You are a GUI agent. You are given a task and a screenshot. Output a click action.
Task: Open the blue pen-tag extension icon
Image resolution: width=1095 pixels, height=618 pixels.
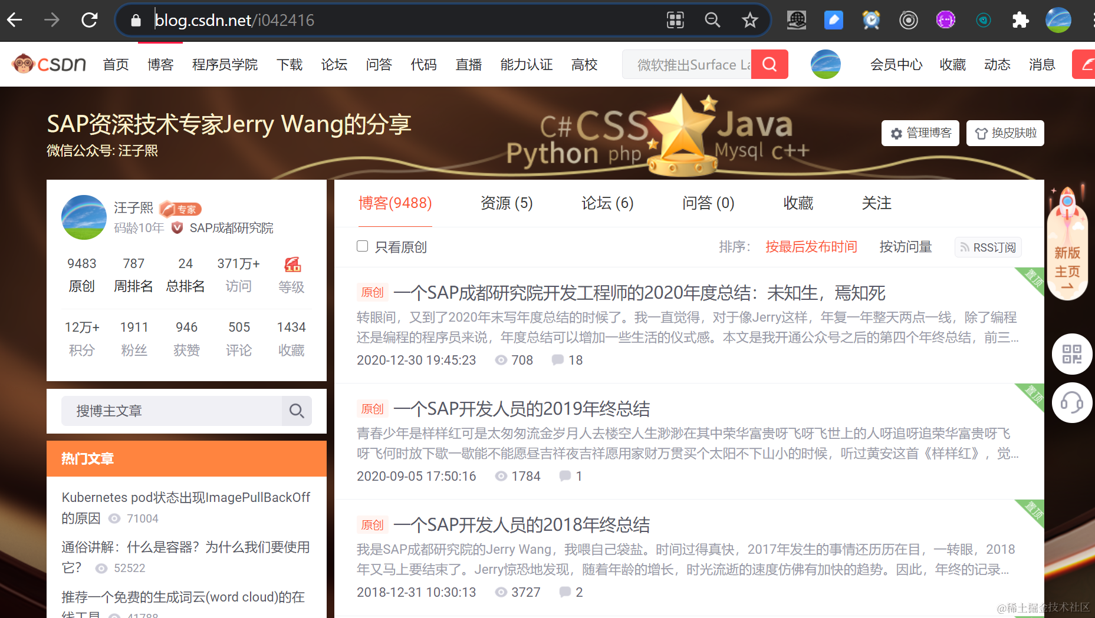(833, 20)
